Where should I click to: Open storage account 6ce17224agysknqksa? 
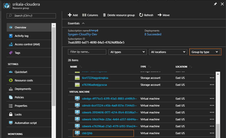[x=95, y=78]
